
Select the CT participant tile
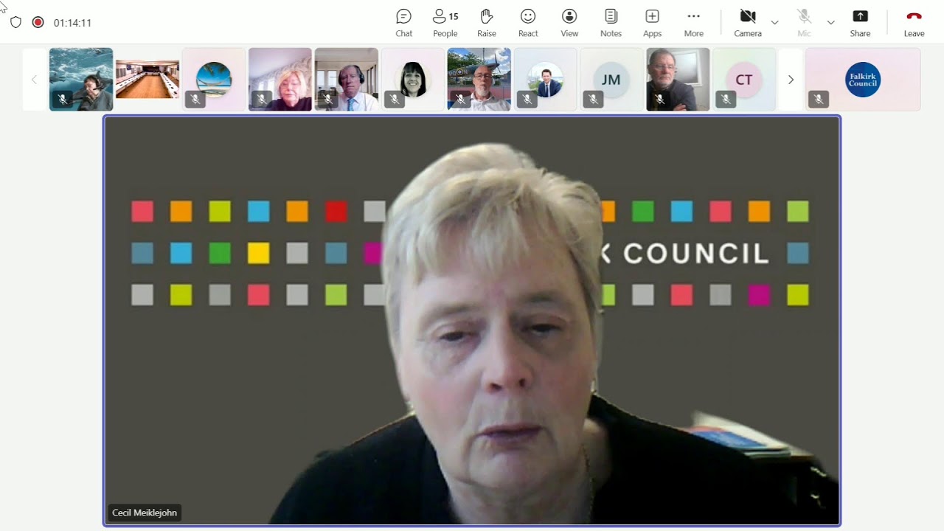tap(744, 80)
